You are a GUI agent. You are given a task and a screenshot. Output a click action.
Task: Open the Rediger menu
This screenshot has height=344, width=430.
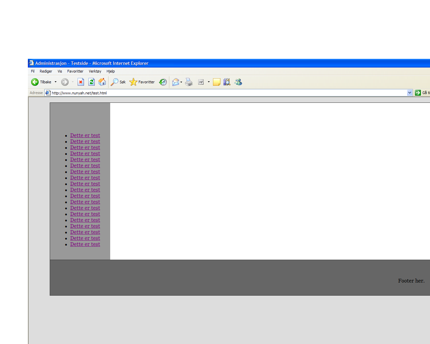pyautogui.click(x=46, y=71)
